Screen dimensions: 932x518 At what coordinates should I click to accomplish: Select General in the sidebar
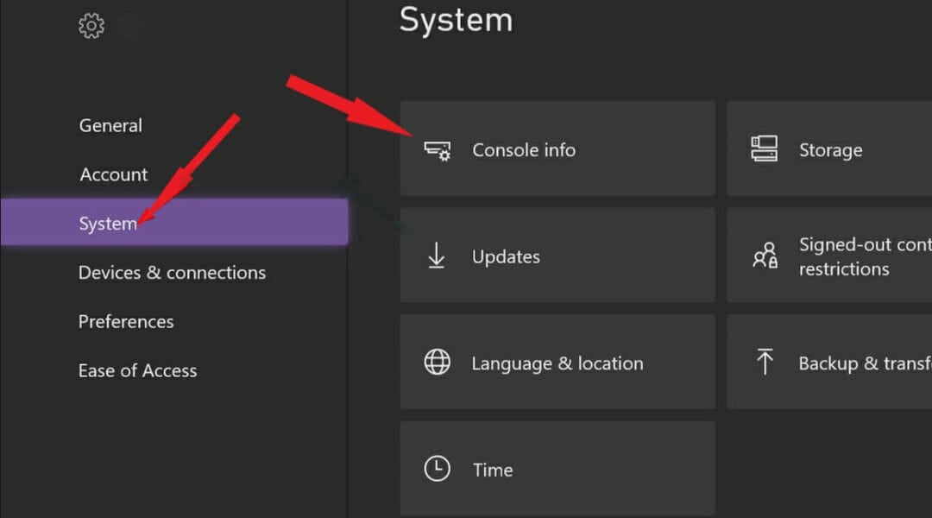110,125
